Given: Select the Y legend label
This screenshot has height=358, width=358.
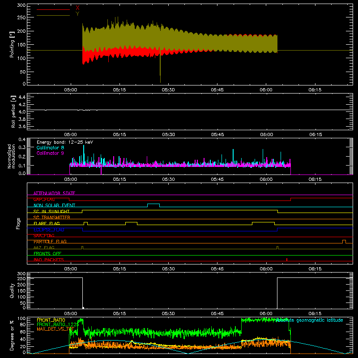Looking at the screenshot, I should pos(77,14).
